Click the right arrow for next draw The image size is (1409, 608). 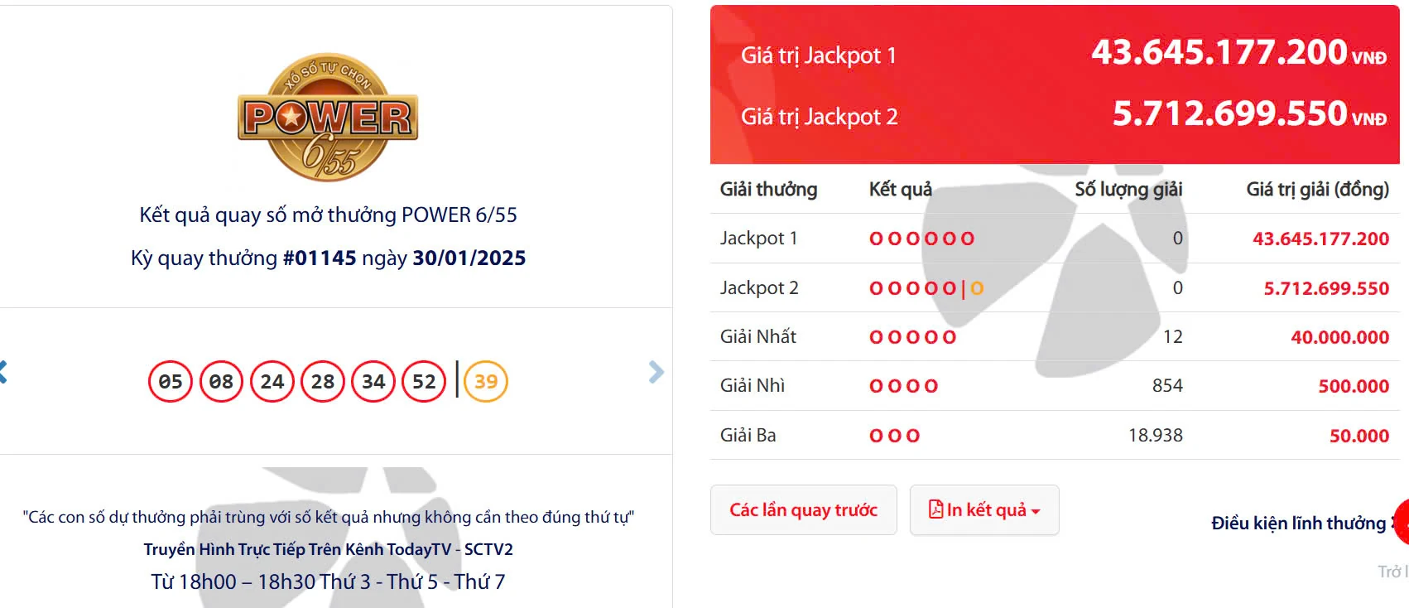point(656,373)
